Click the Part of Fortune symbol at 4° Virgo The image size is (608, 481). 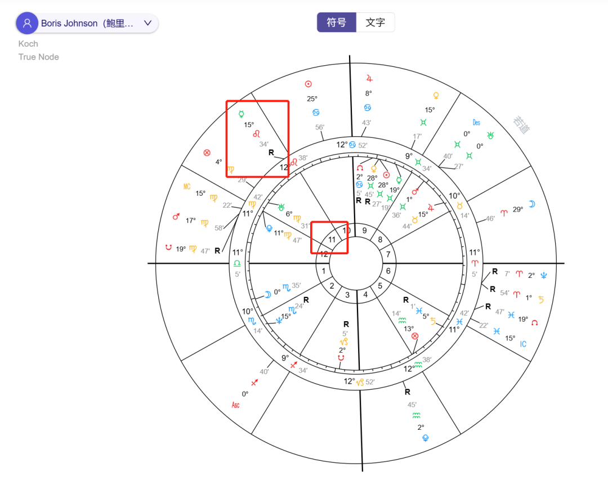point(207,153)
